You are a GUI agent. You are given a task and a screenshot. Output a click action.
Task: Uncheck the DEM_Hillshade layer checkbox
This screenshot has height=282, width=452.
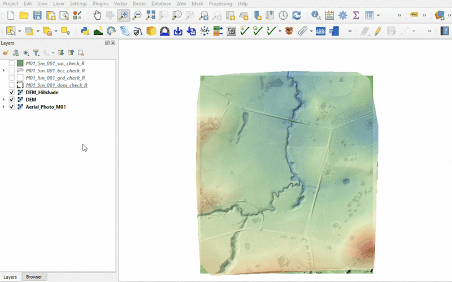[x=12, y=92]
